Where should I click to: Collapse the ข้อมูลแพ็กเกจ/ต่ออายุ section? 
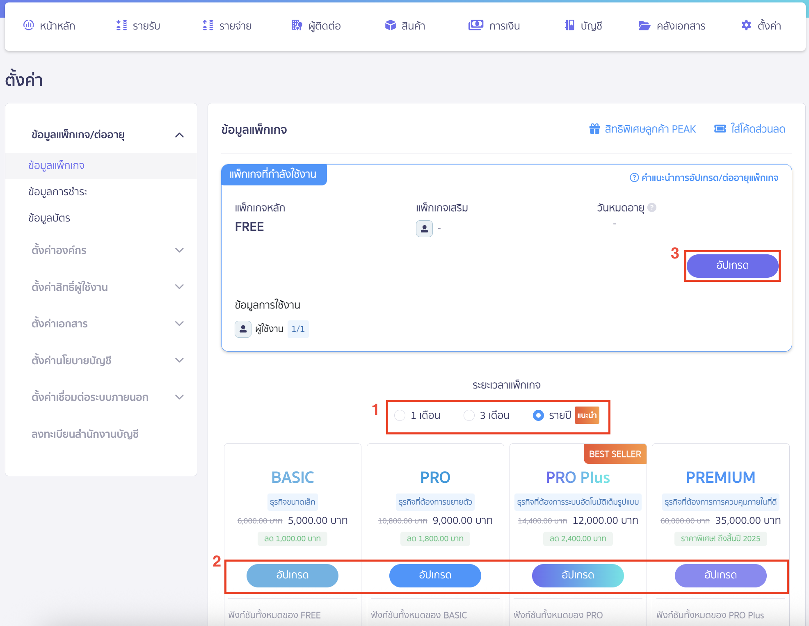click(x=179, y=135)
